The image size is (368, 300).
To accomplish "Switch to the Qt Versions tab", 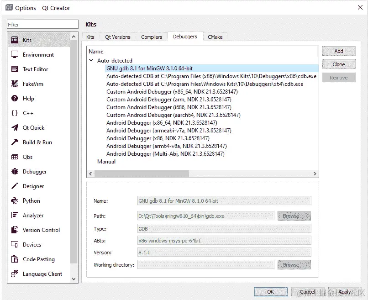I will (x=118, y=37).
